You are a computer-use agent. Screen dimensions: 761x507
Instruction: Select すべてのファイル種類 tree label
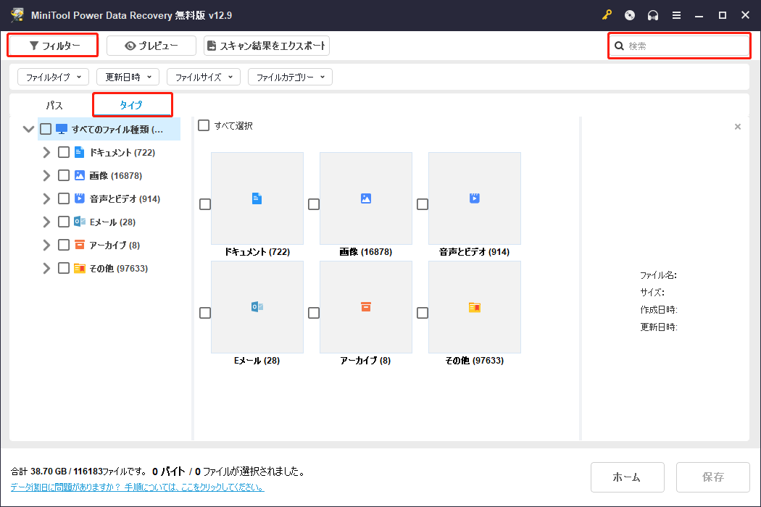click(x=117, y=130)
